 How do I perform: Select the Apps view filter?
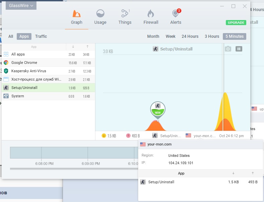(24, 36)
